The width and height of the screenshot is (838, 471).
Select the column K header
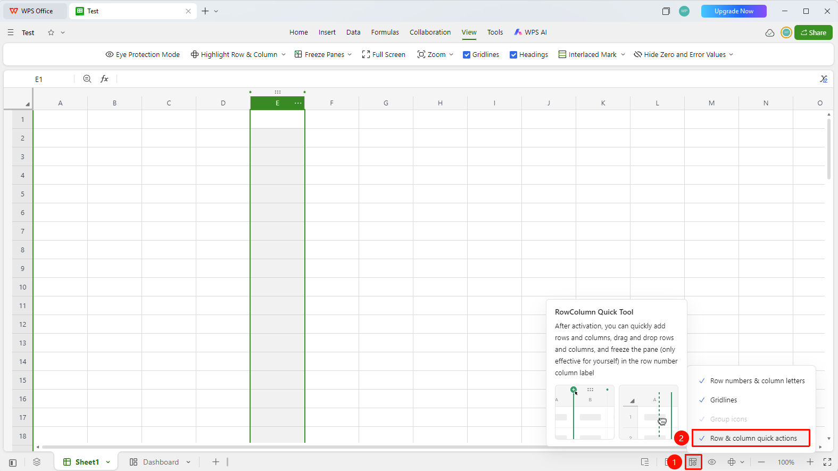tap(603, 103)
